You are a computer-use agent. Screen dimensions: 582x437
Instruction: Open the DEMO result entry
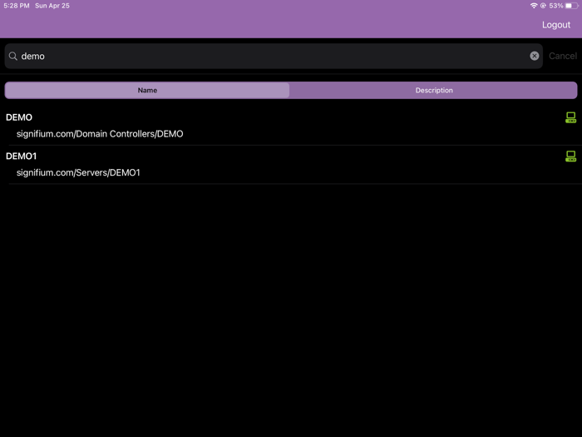[x=291, y=126]
